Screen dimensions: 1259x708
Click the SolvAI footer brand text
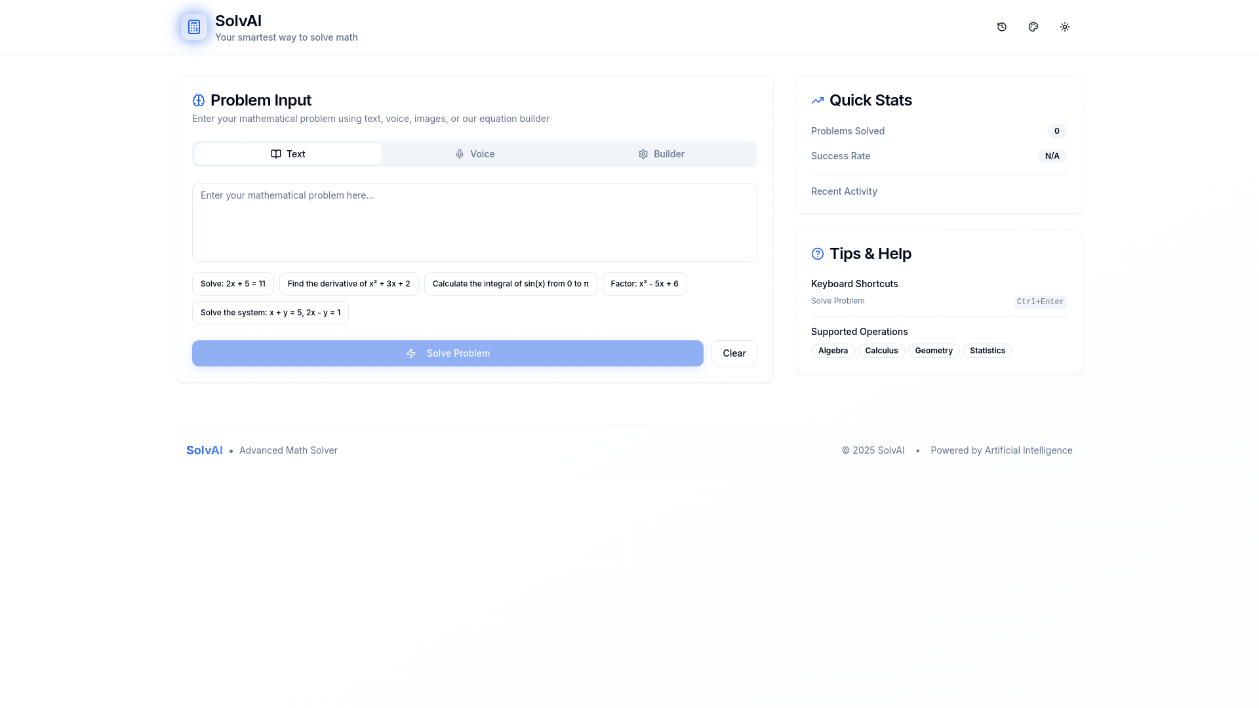point(205,450)
